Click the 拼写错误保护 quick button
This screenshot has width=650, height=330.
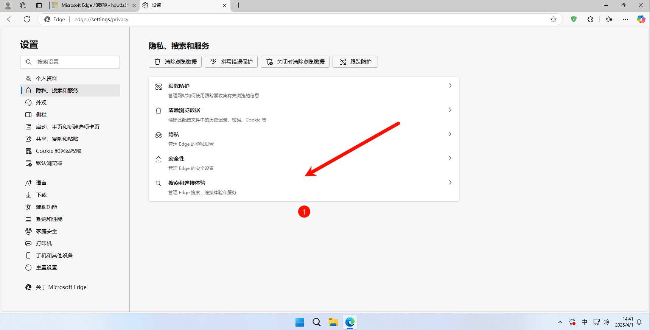click(x=231, y=62)
